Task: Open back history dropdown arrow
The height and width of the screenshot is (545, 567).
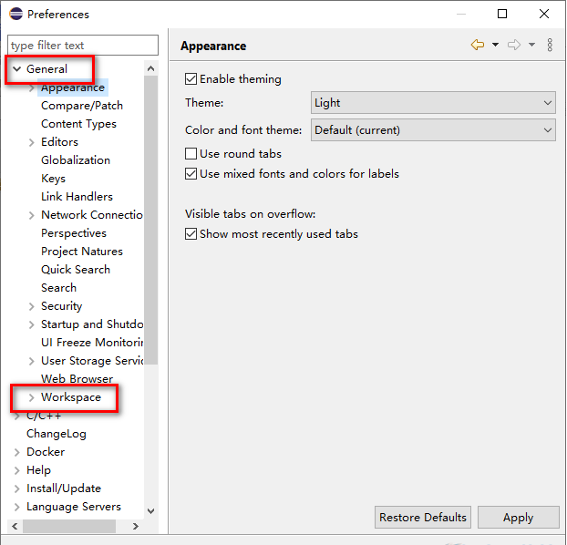Action: [x=495, y=46]
